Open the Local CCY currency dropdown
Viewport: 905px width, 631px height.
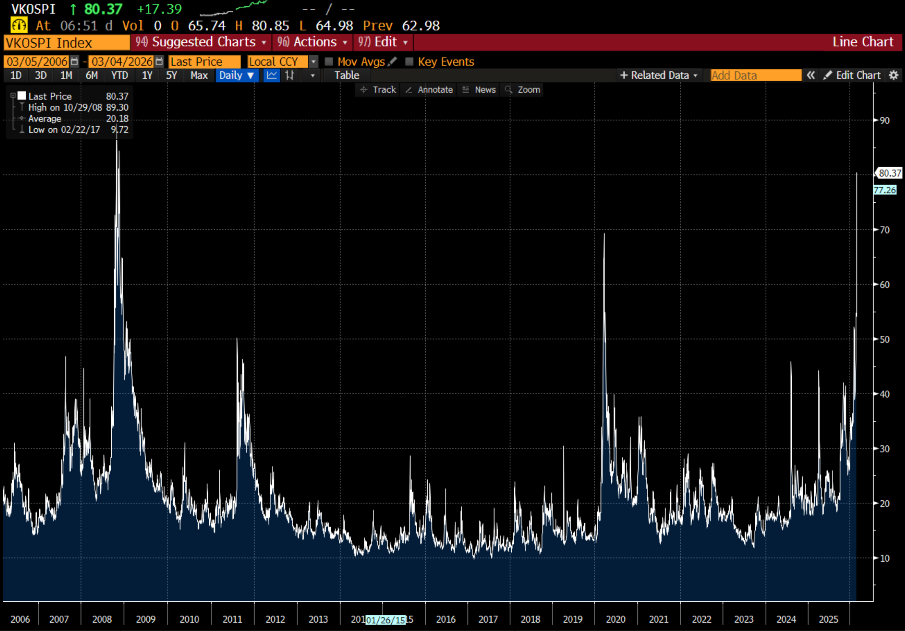[313, 62]
